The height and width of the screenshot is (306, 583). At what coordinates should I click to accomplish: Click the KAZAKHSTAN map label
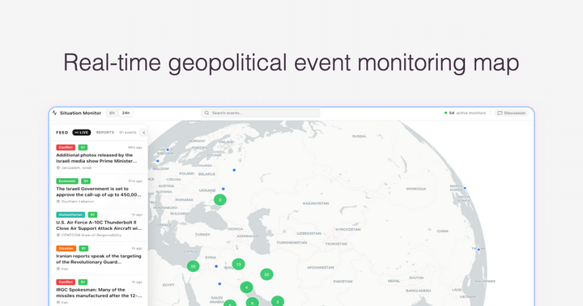click(316, 203)
